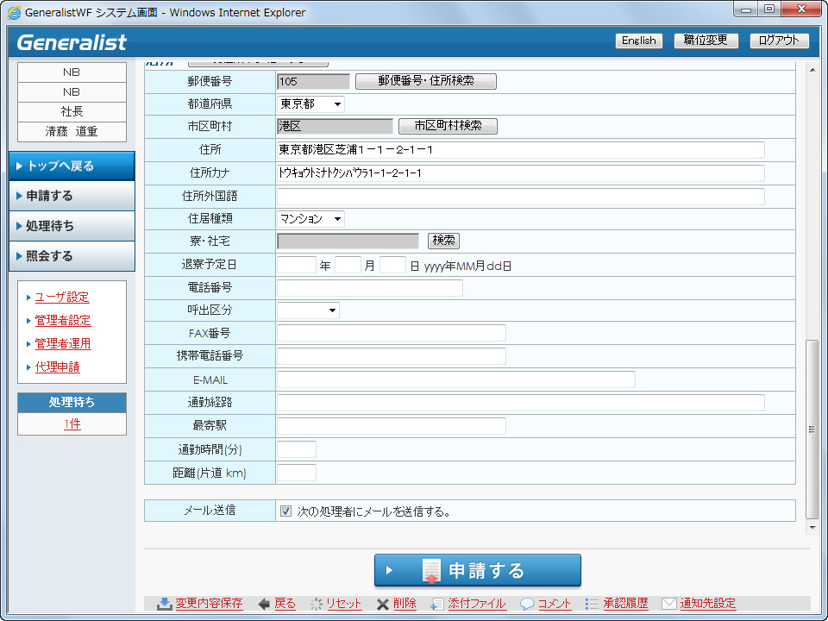Click the 郵便番号・住所検索 button
Viewport: 828px width, 621px height.
tap(426, 81)
